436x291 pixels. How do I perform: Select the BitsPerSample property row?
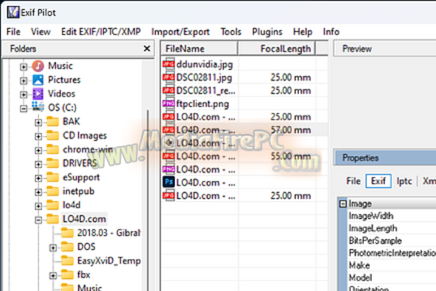392,241
